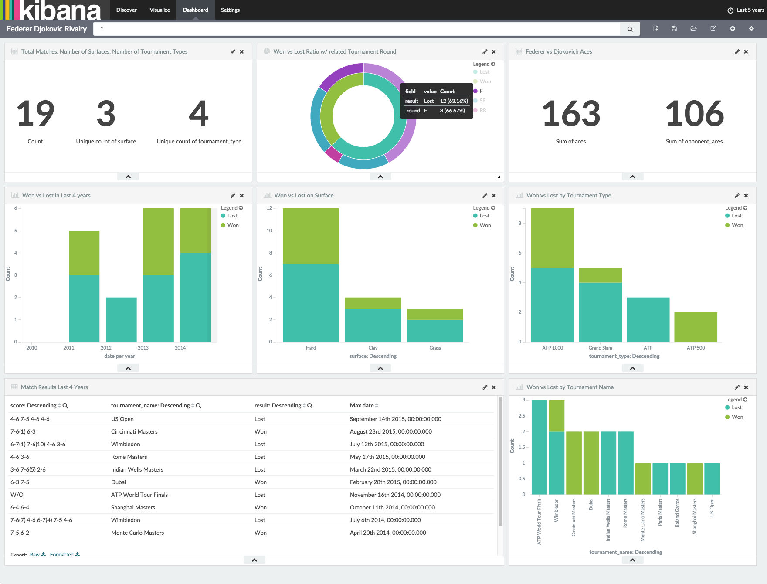Toggle Lost series in Last 4 years legend
The image size is (767, 584).
click(x=229, y=216)
